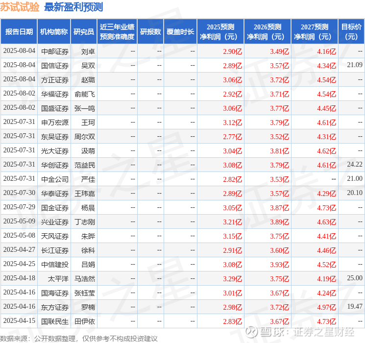
Task: Click the 中金公司 institution cell
Action: click(x=55, y=179)
